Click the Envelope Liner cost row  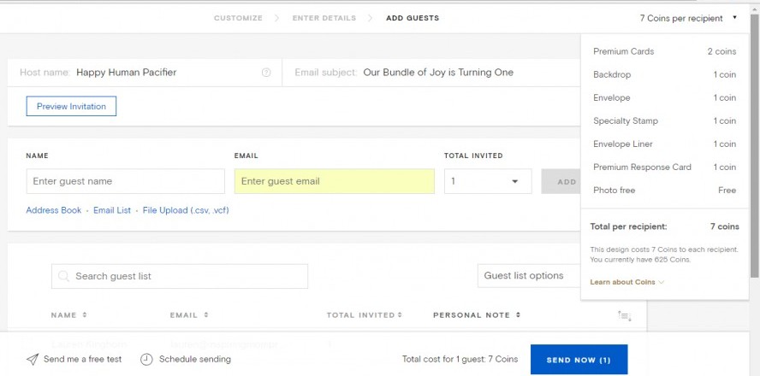[664, 144]
